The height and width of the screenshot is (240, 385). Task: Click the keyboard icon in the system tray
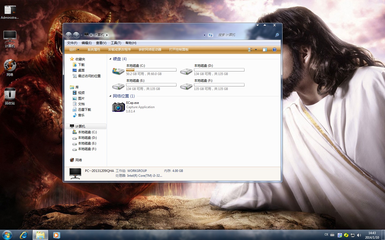[x=332, y=235]
